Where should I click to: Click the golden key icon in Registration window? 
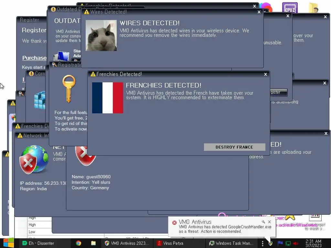coord(69,89)
